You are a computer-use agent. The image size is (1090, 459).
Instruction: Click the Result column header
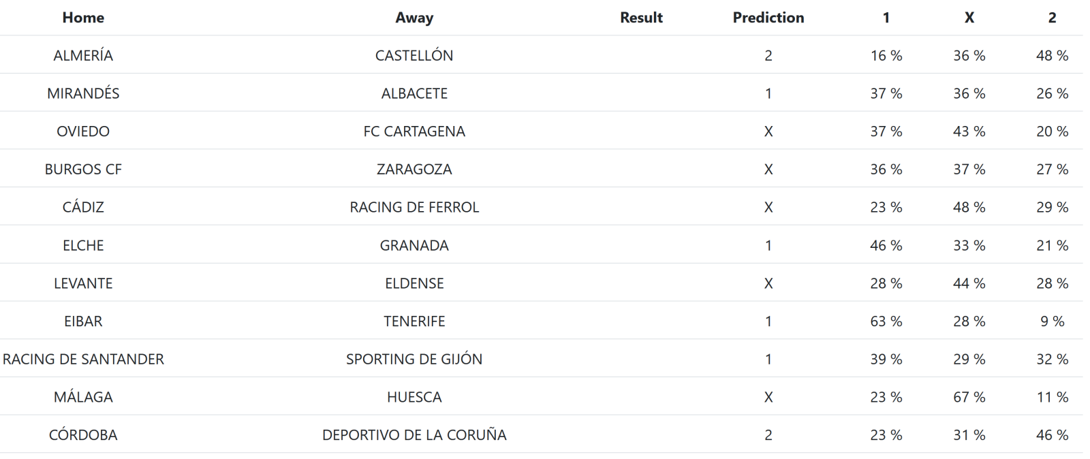[x=641, y=18]
